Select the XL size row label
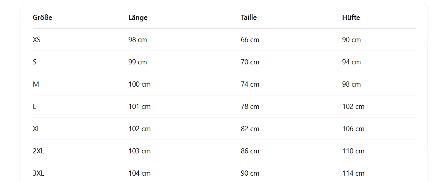 tap(37, 129)
